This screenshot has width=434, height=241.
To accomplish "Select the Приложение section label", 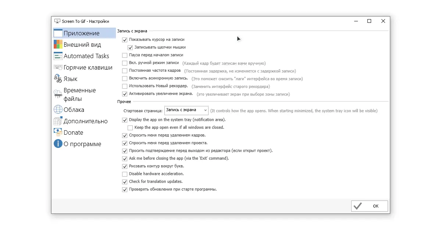I will pos(81,33).
